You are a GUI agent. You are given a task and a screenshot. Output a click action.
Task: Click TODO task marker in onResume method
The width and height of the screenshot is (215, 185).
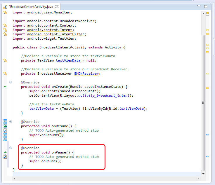(5, 130)
